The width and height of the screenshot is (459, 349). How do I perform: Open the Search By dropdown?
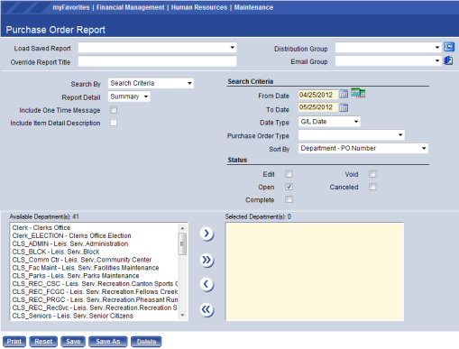pos(151,83)
